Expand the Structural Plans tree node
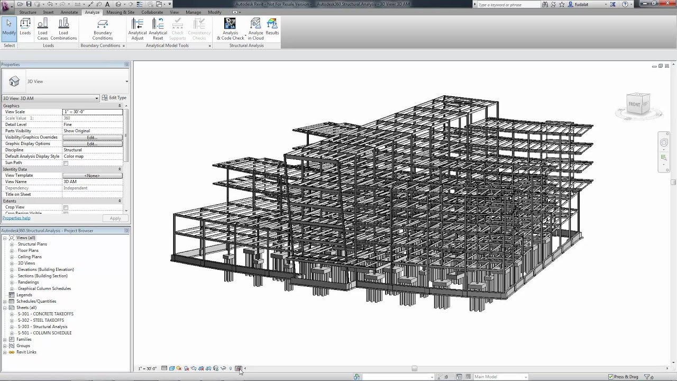 (x=12, y=244)
